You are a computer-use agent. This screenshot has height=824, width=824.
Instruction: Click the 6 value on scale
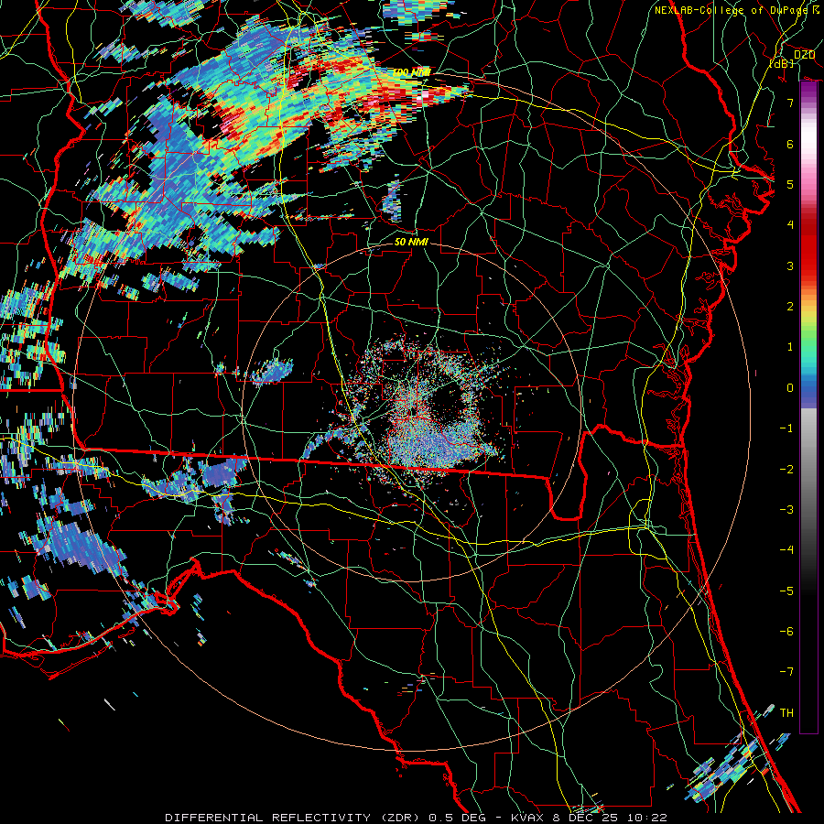[x=790, y=144]
